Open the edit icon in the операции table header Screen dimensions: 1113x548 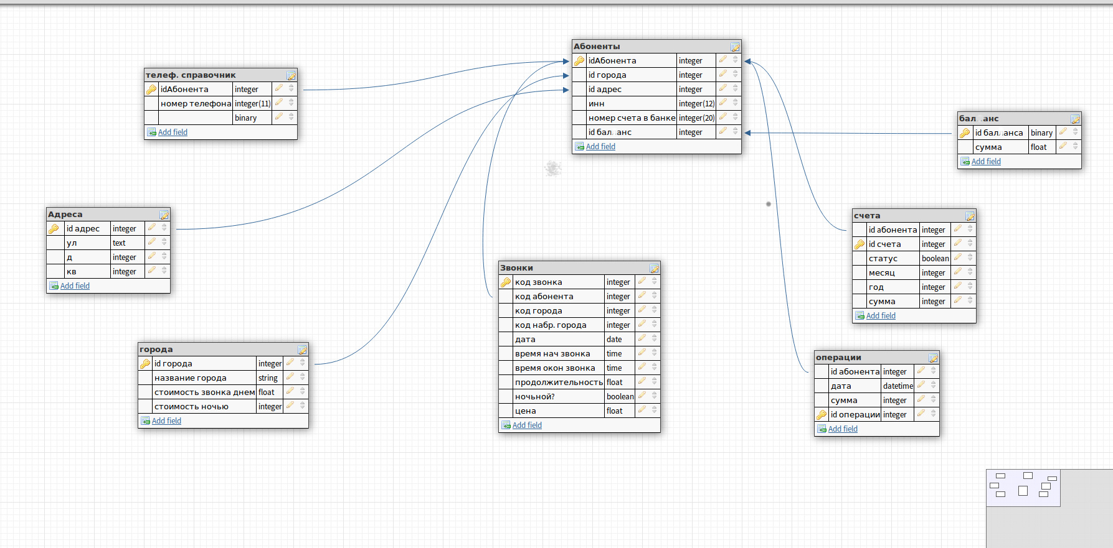pyautogui.click(x=933, y=358)
